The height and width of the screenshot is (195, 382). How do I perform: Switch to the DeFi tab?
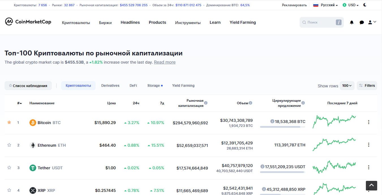point(133,86)
